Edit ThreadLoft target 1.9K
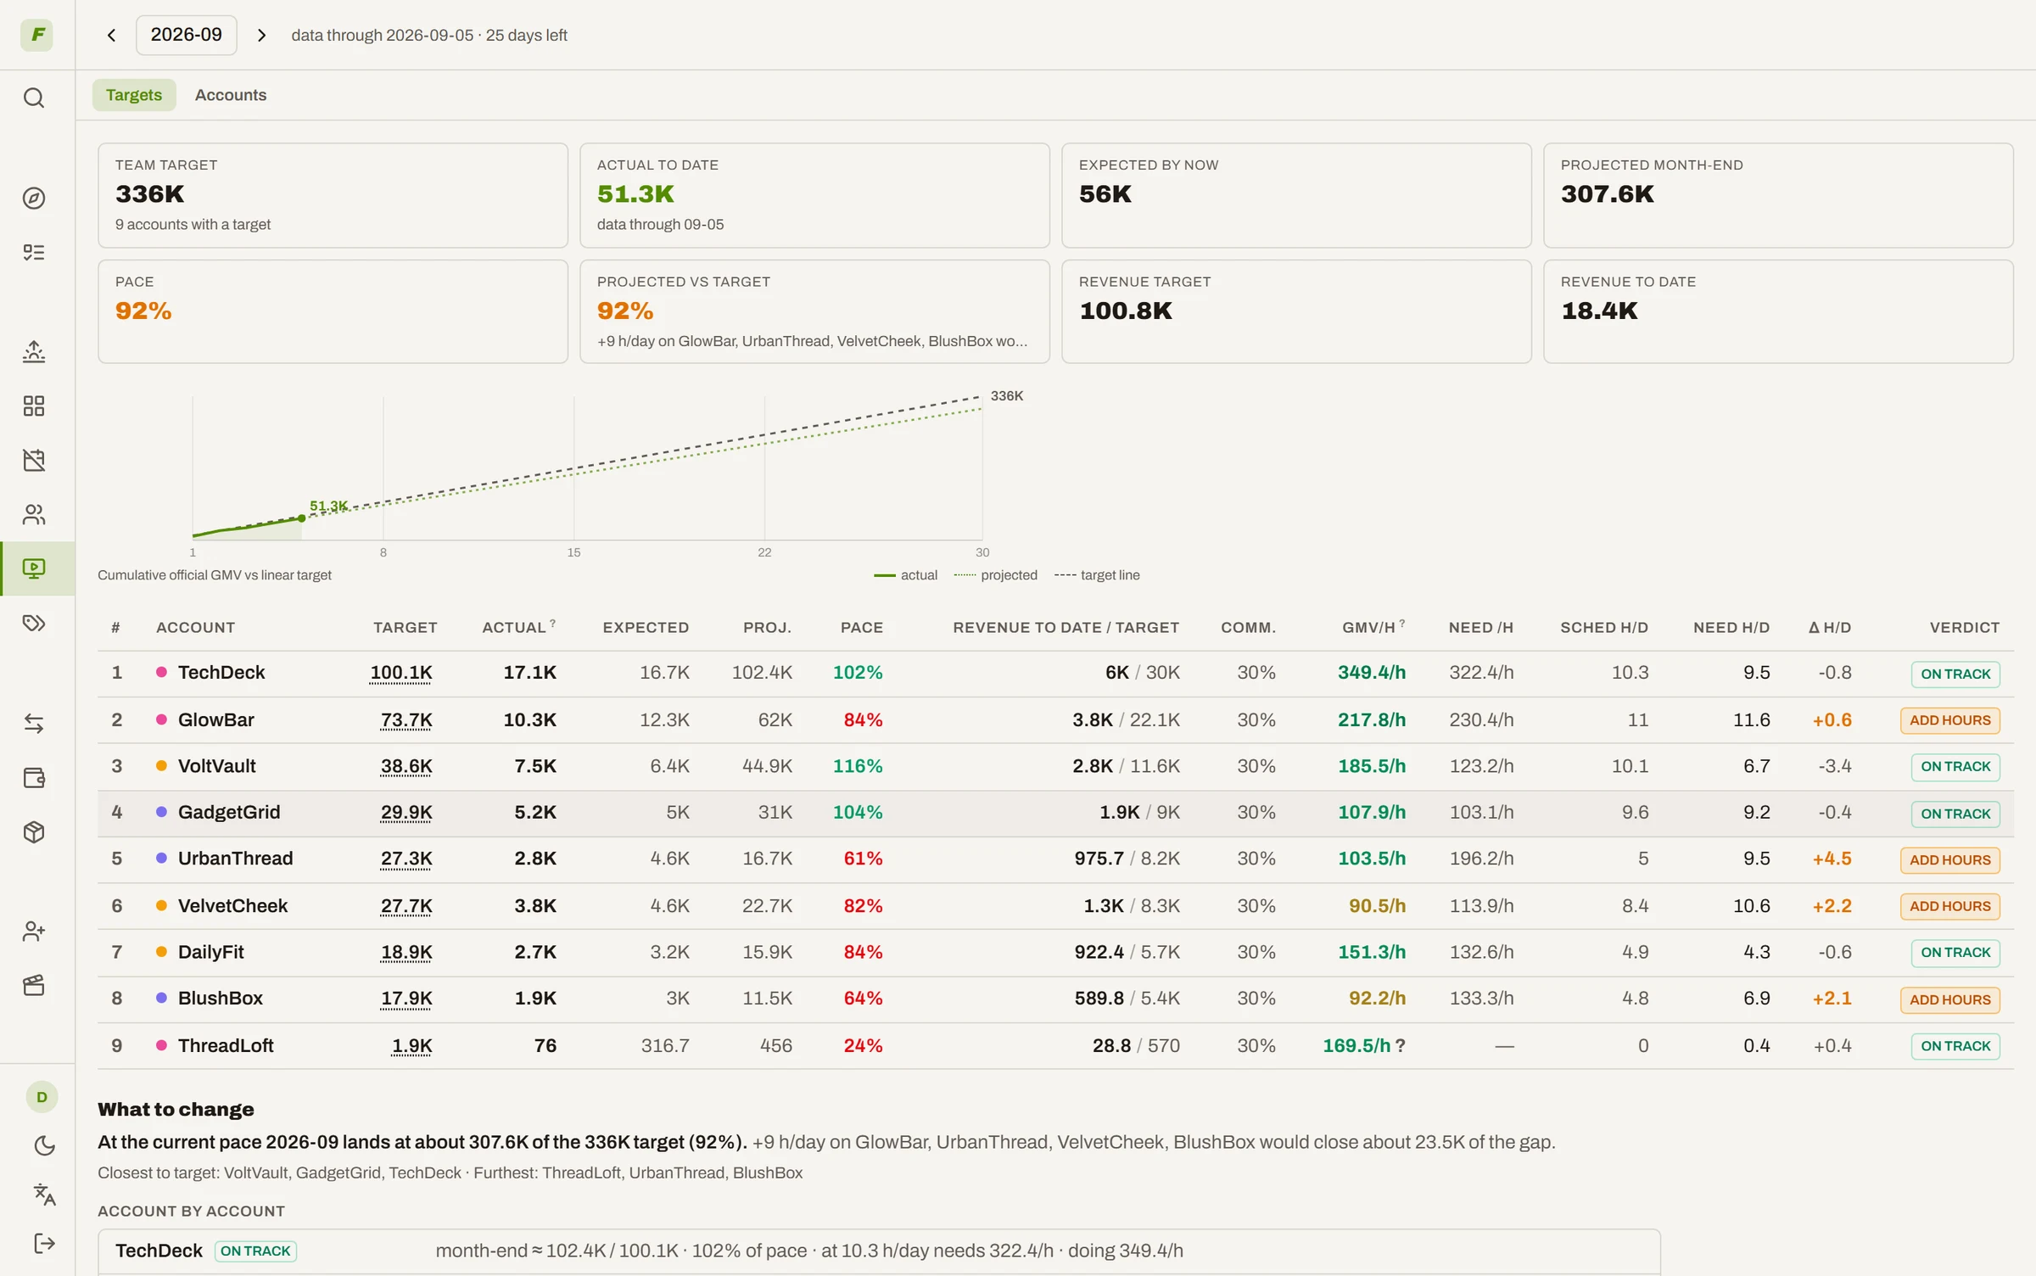Screen dimensions: 2036x1276 [x=411, y=1046]
